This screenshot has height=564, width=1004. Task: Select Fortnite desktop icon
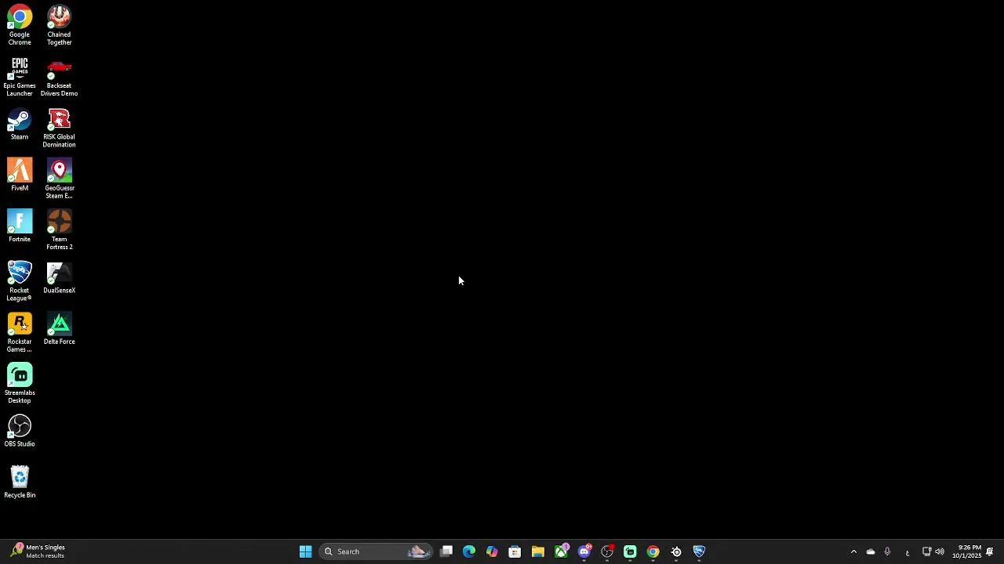20,226
